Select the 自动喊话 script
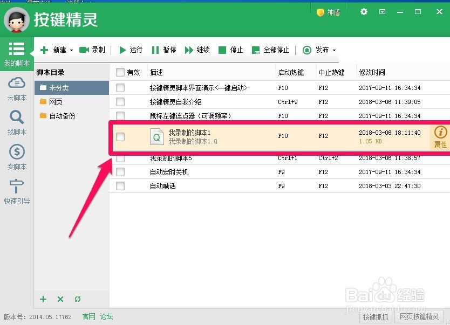450x325 pixels. pyautogui.click(x=163, y=186)
